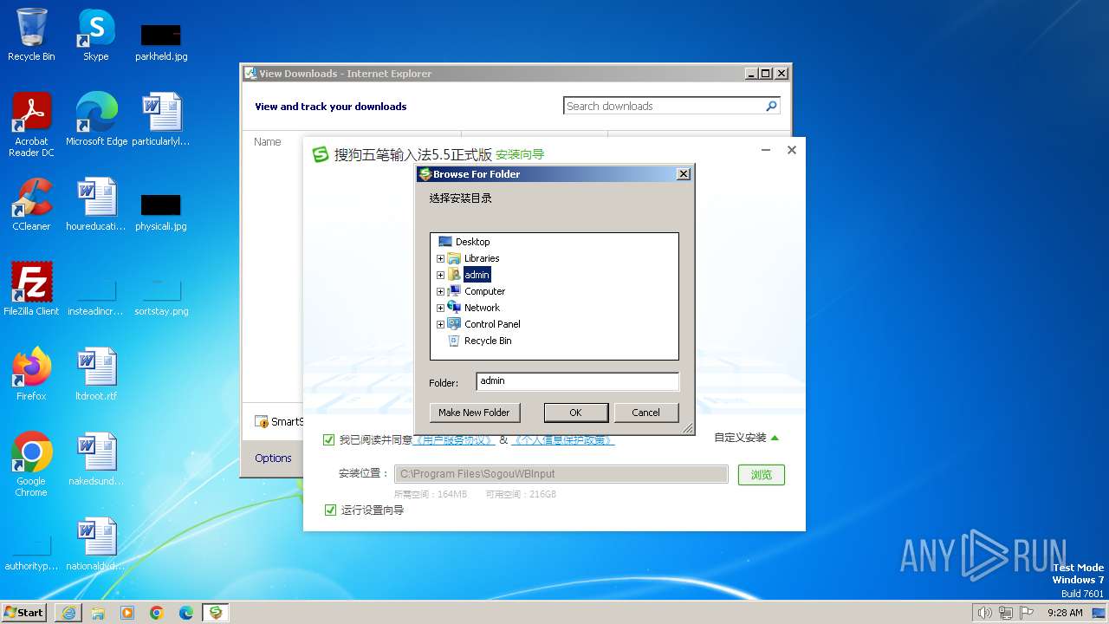Click Edge icon in taskbar

[x=186, y=613]
